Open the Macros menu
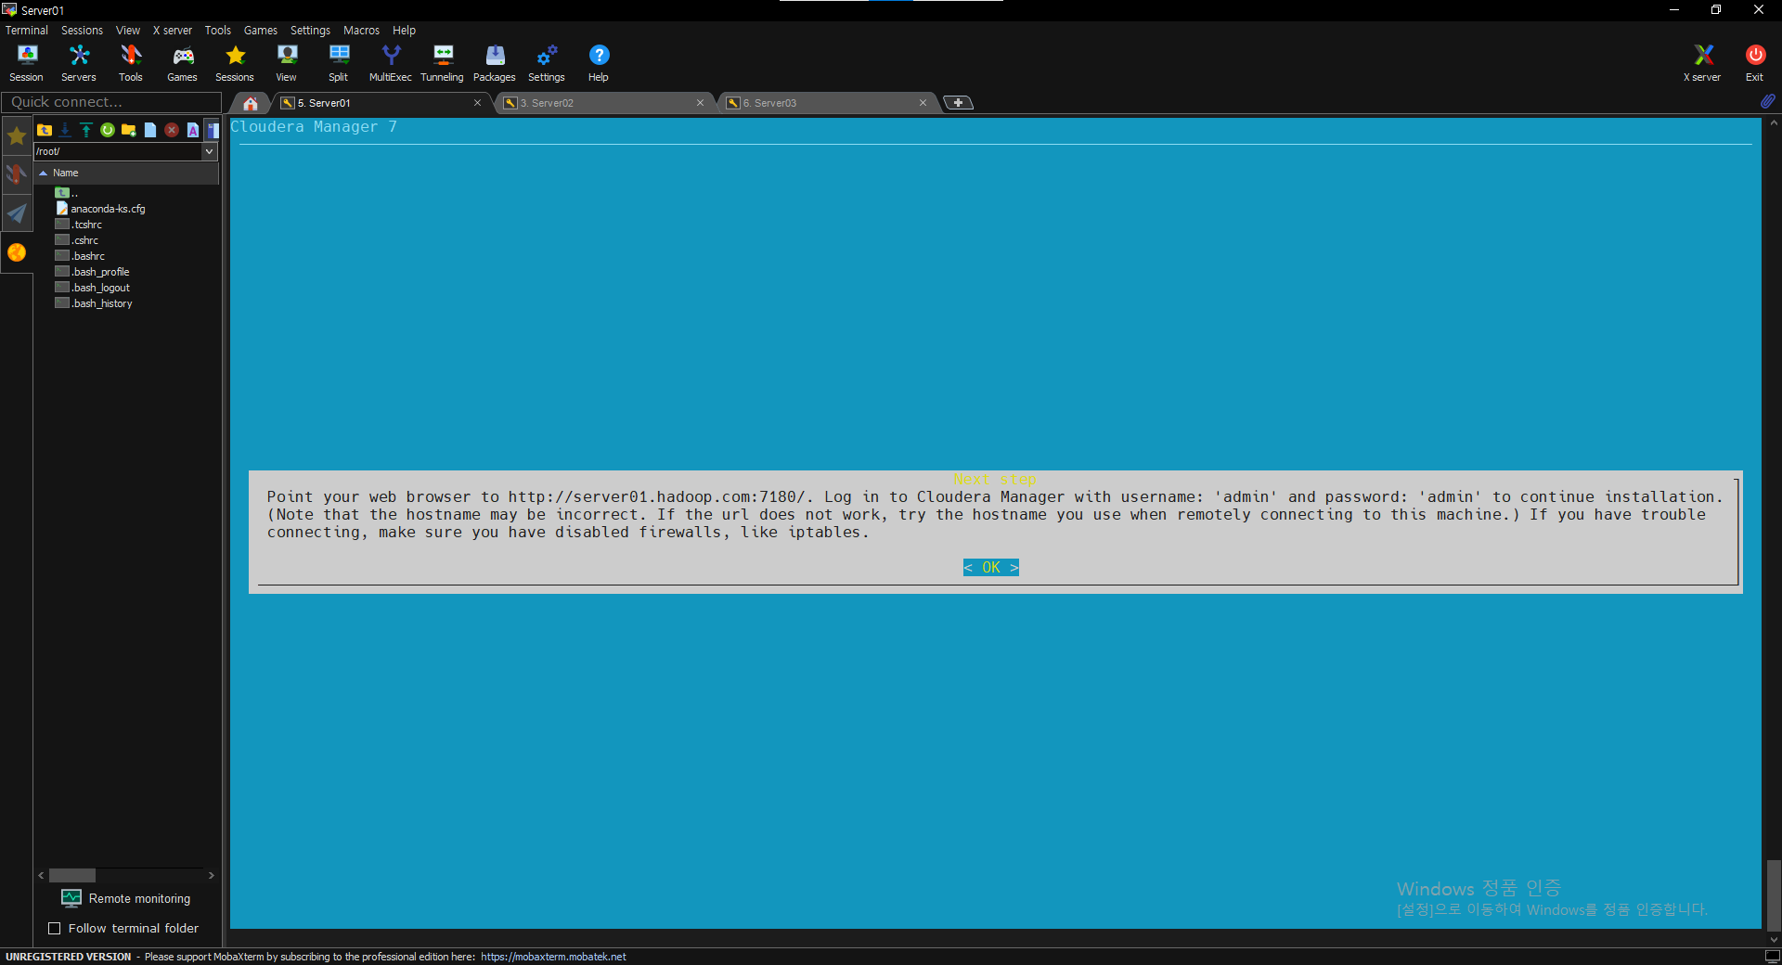The width and height of the screenshot is (1782, 965). [x=361, y=30]
